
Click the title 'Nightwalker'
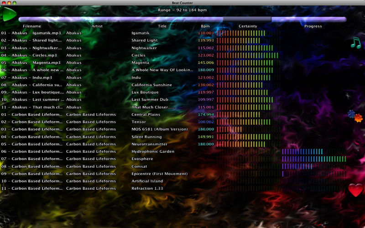coord(144,48)
